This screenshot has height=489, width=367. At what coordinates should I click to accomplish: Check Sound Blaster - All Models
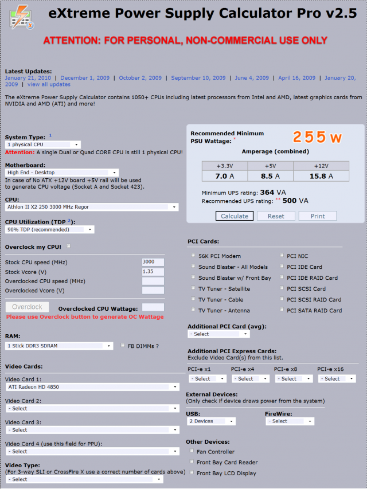point(193,266)
